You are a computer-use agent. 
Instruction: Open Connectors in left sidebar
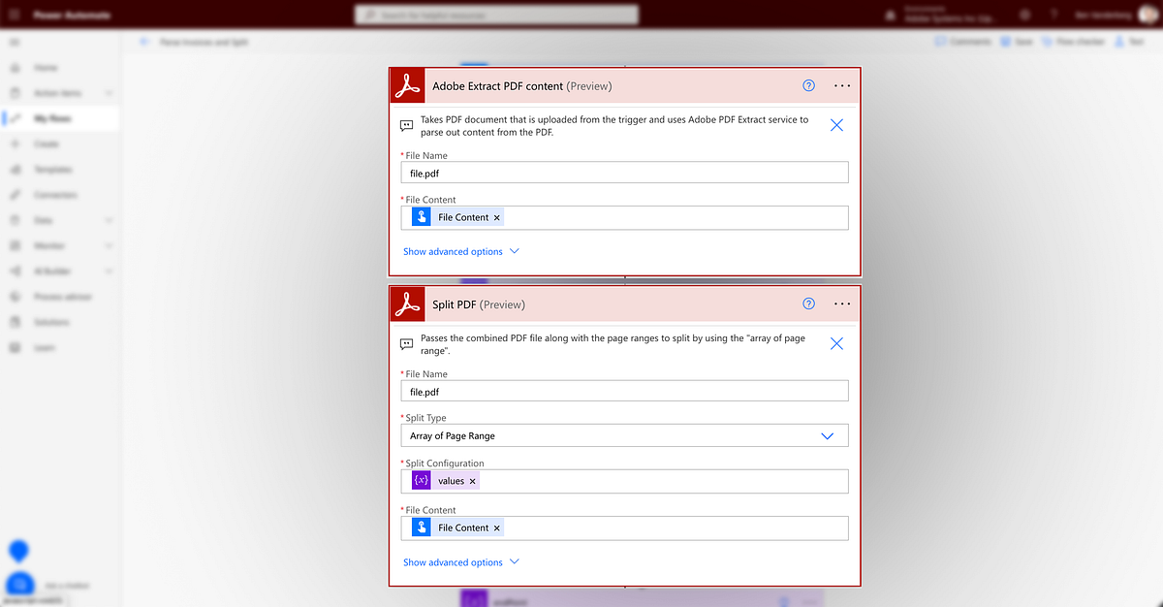[56, 195]
